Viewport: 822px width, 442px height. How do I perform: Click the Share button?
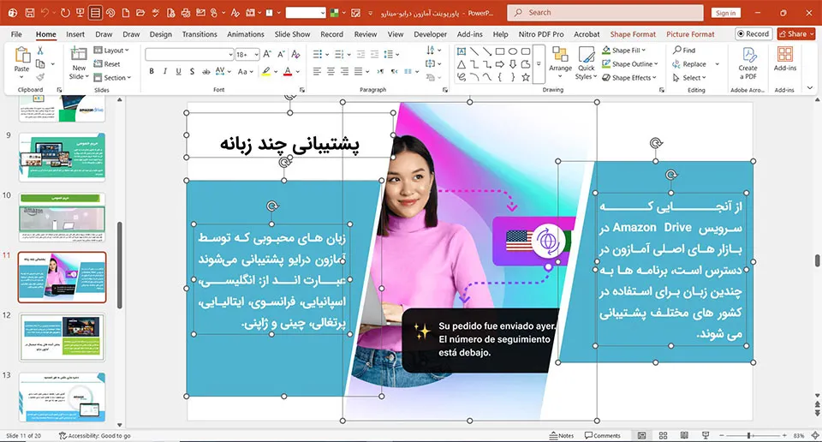pyautogui.click(x=795, y=34)
